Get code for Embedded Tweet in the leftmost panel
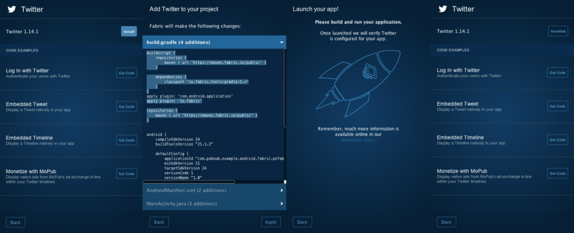This screenshot has width=574, height=233. click(x=126, y=106)
